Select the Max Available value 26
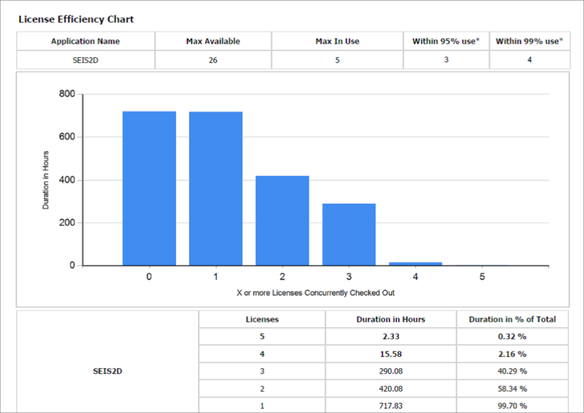Screen dimensions: 584x413 tap(213, 60)
